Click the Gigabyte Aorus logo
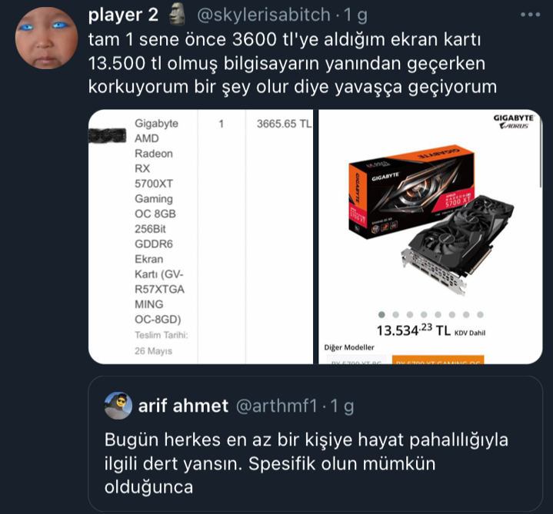This screenshot has height=514, width=553. point(513,121)
